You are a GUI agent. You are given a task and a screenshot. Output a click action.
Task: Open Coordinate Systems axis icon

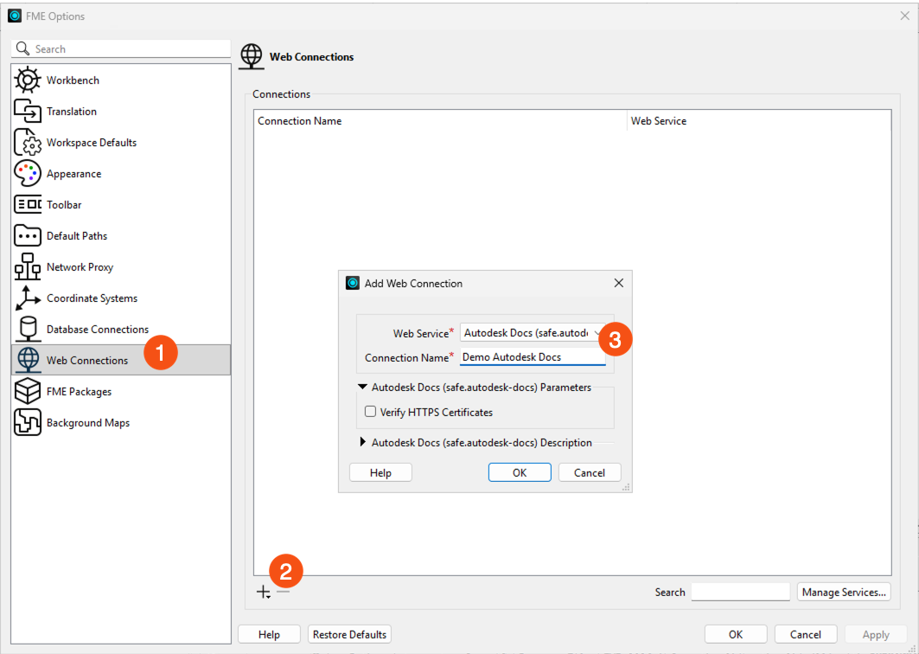click(x=28, y=298)
